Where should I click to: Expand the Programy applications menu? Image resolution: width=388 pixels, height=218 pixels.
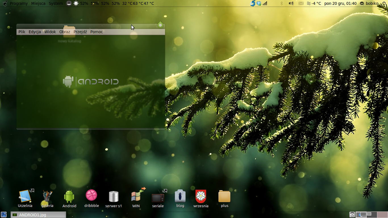tap(19, 3)
